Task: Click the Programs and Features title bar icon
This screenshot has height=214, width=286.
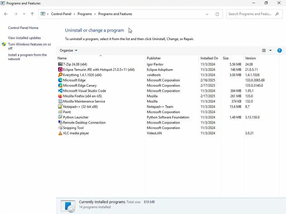Action: [x=3, y=3]
